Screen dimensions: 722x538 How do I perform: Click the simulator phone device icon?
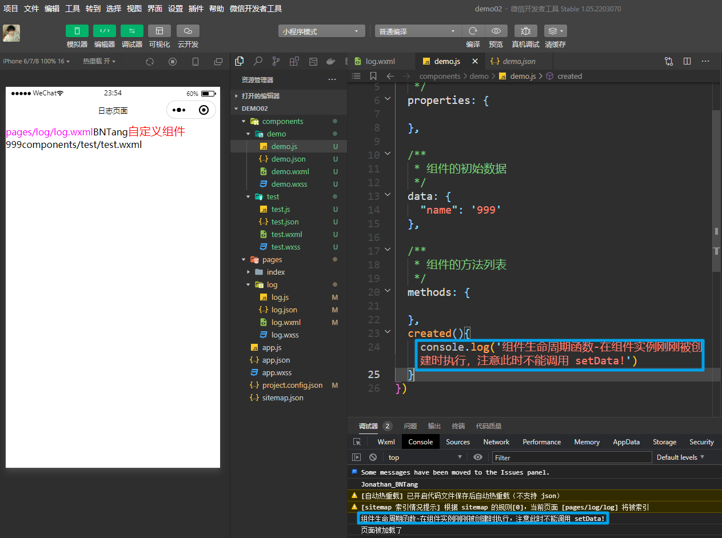(x=196, y=62)
